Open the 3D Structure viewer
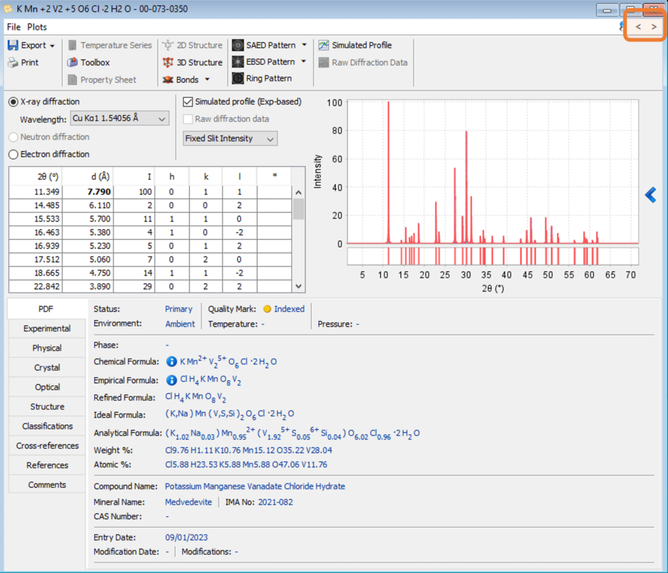Screen dimensions: 668x573 192,62
